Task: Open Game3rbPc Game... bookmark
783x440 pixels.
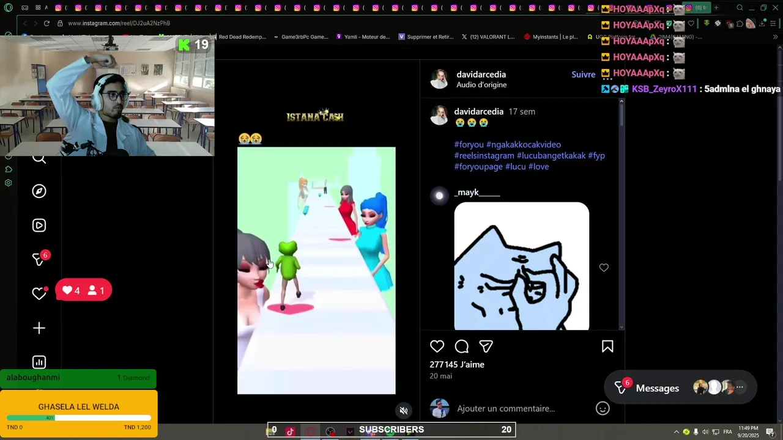Action: click(300, 37)
